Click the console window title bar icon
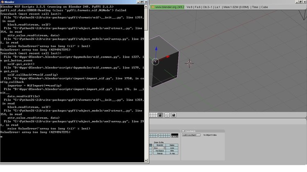Image resolution: width=307 pixels, height=172 pixels. (2, 2)
